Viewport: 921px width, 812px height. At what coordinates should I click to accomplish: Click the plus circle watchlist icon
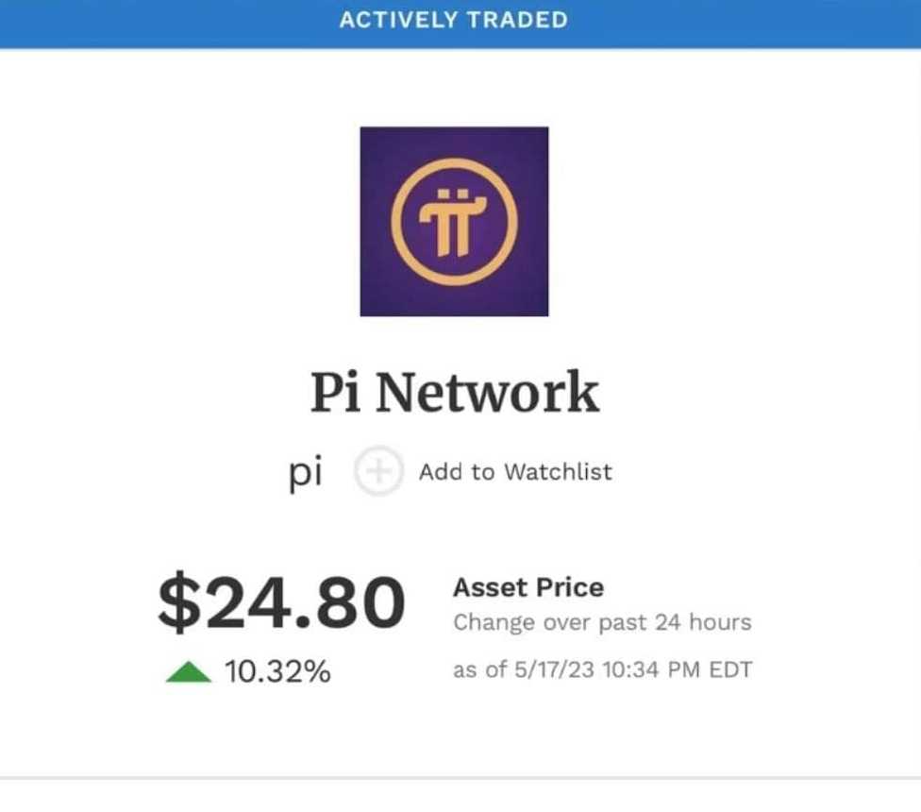378,471
